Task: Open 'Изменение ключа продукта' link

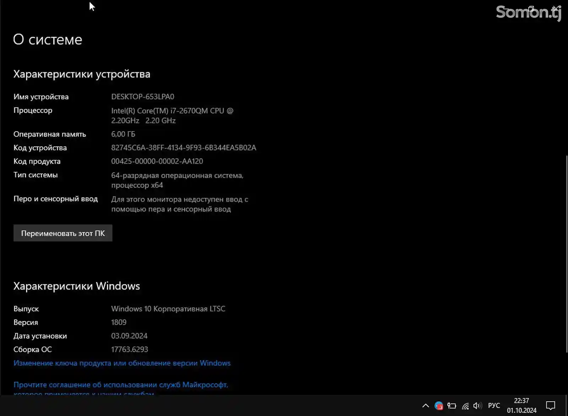Action: click(122, 363)
